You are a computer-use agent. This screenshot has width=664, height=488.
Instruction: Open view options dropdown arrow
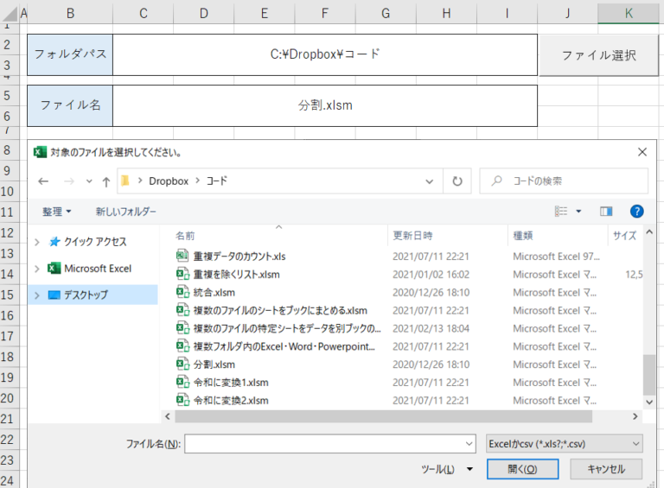click(578, 211)
